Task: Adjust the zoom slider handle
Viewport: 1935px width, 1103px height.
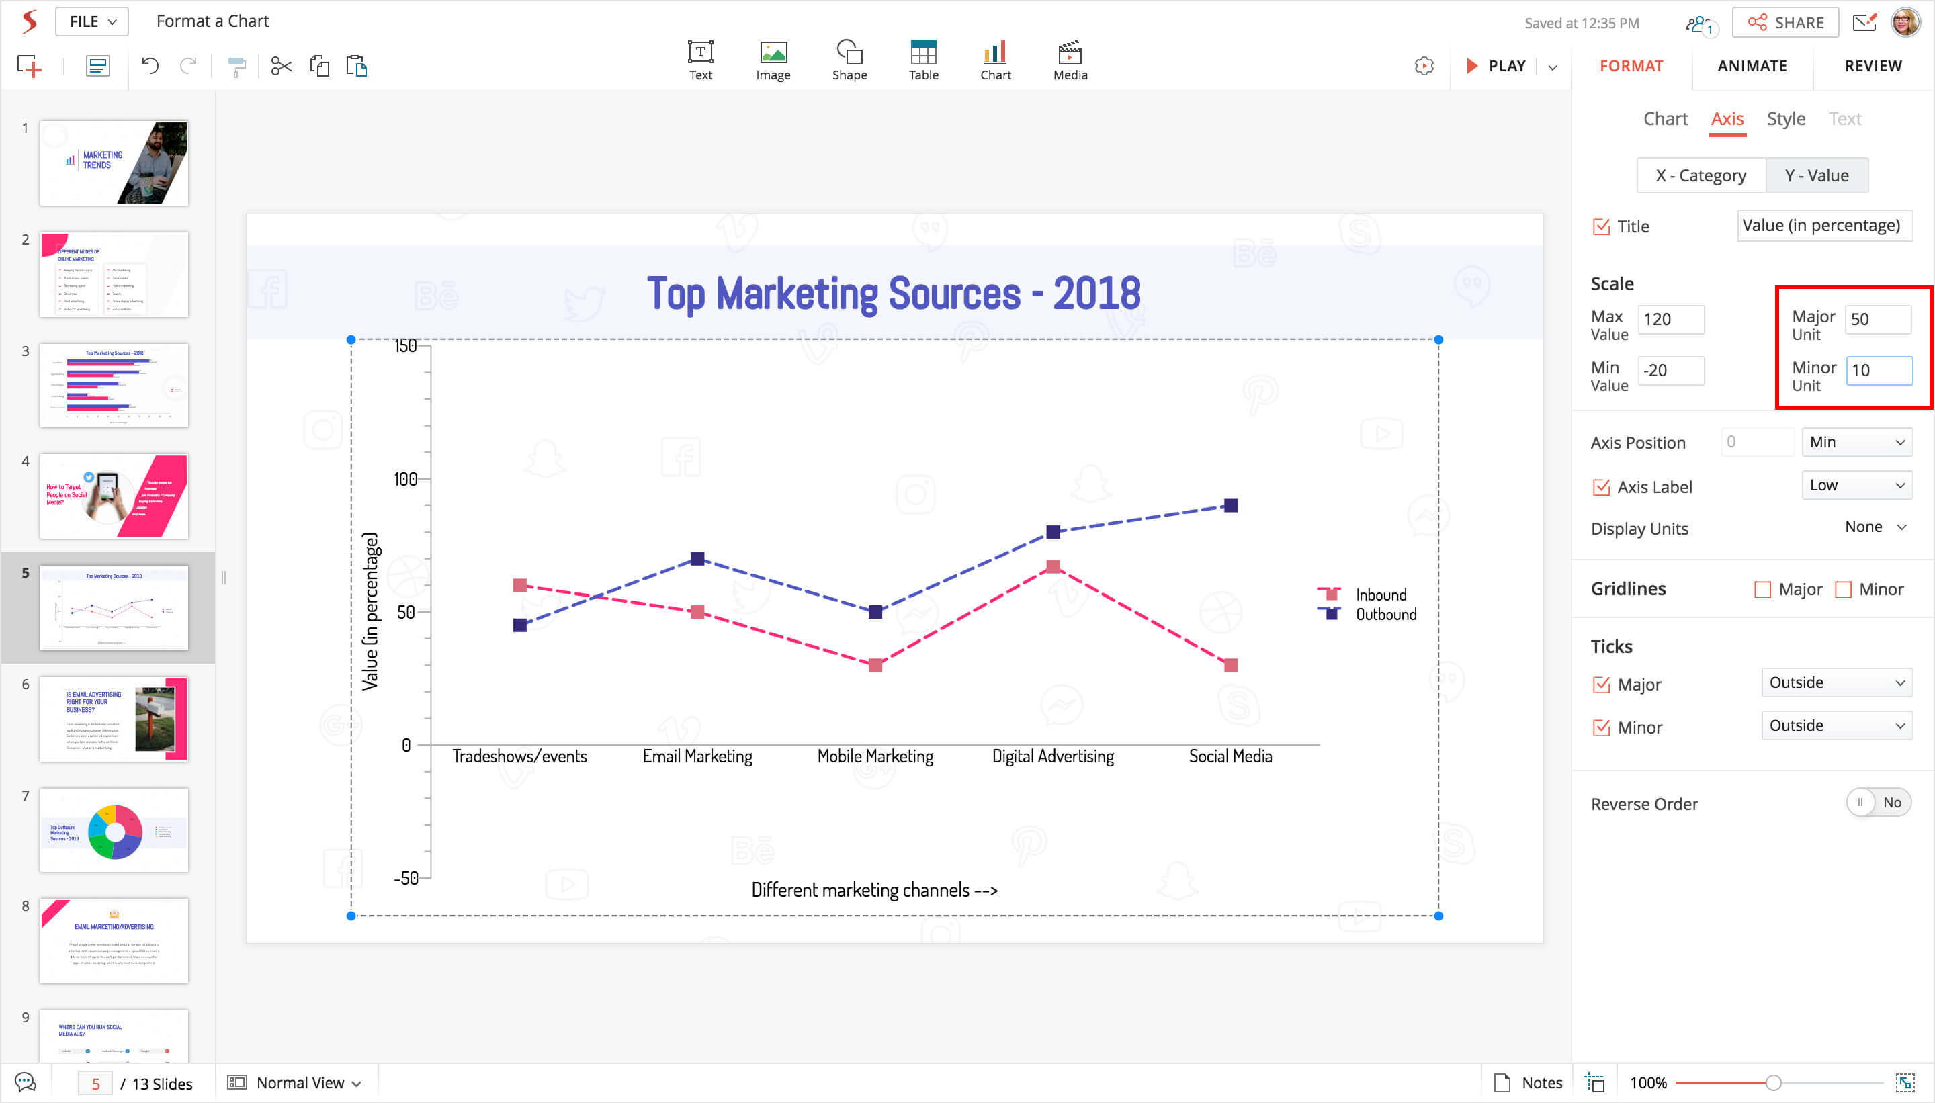Action: (x=1772, y=1083)
